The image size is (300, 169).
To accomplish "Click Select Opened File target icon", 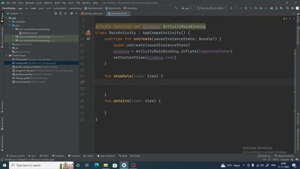I will tap(55, 14).
